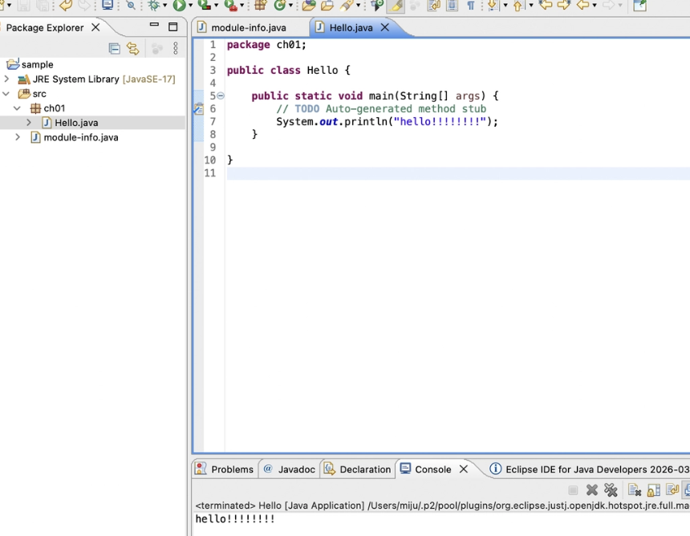This screenshot has height=536, width=690.
Task: Open the External Tools dropdown arrow
Action: 241,6
